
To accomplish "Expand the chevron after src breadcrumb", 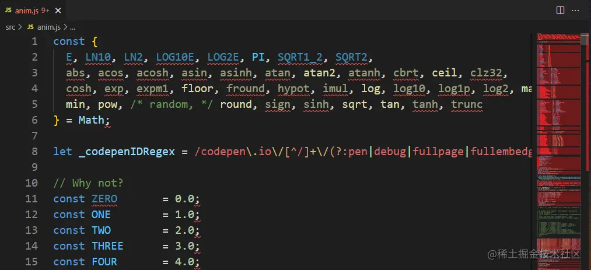I will point(20,27).
